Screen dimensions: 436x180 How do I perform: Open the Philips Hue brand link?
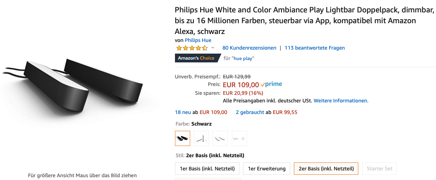[x=198, y=40]
